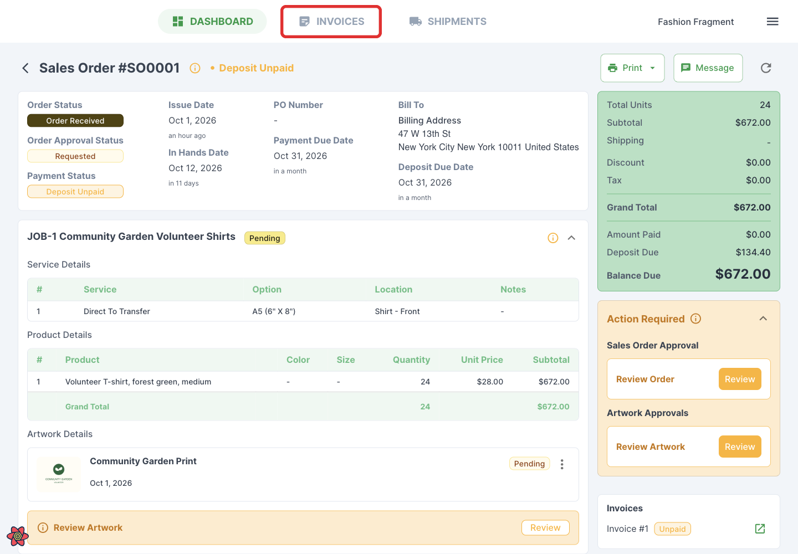Click the Shirt - Front location cell
The width and height of the screenshot is (798, 554).
(397, 311)
